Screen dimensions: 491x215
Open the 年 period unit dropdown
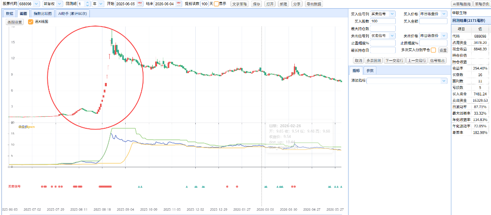[x=101, y=4]
